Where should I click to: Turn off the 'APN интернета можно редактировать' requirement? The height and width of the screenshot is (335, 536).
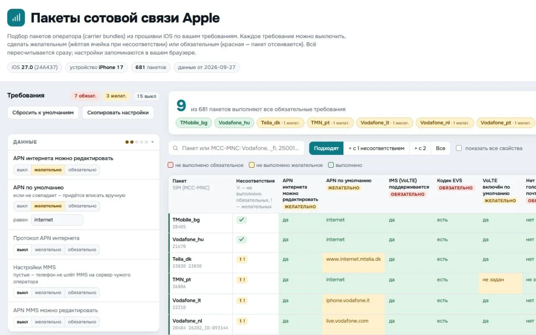tap(22, 170)
